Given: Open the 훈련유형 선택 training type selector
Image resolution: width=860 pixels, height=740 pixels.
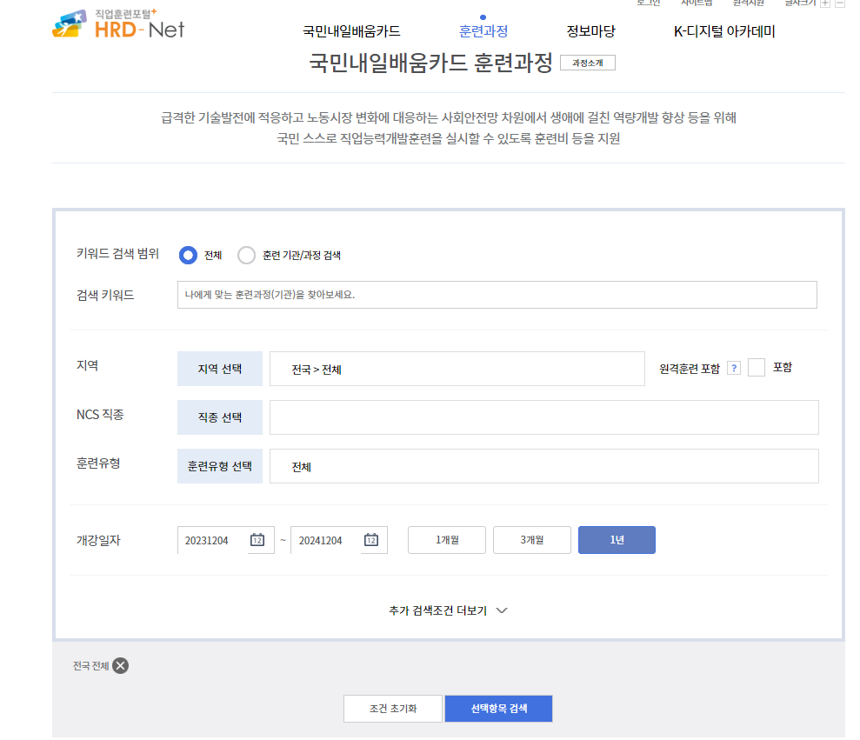Looking at the screenshot, I should (x=219, y=466).
